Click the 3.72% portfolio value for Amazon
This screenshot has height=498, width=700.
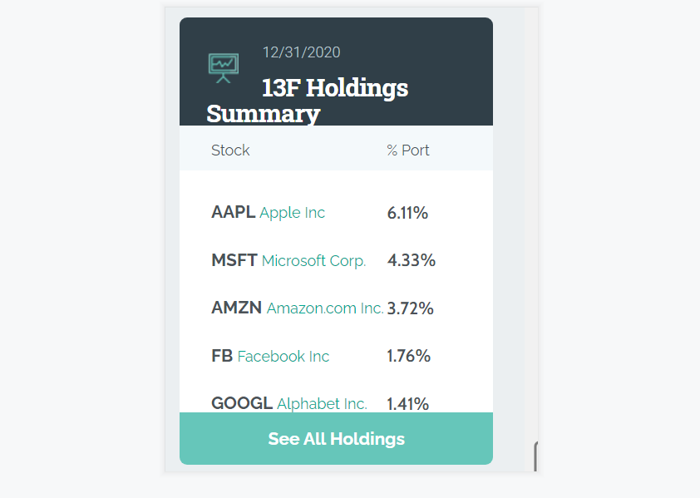pyautogui.click(x=411, y=308)
